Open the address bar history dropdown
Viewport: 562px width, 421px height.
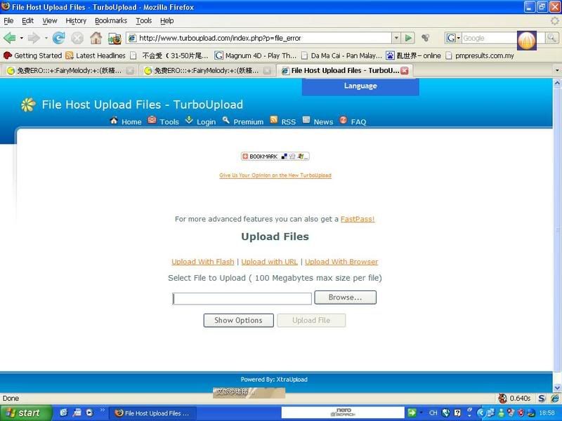(x=396, y=38)
